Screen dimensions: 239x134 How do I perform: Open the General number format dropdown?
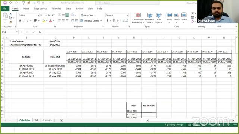[x=128, y=15]
